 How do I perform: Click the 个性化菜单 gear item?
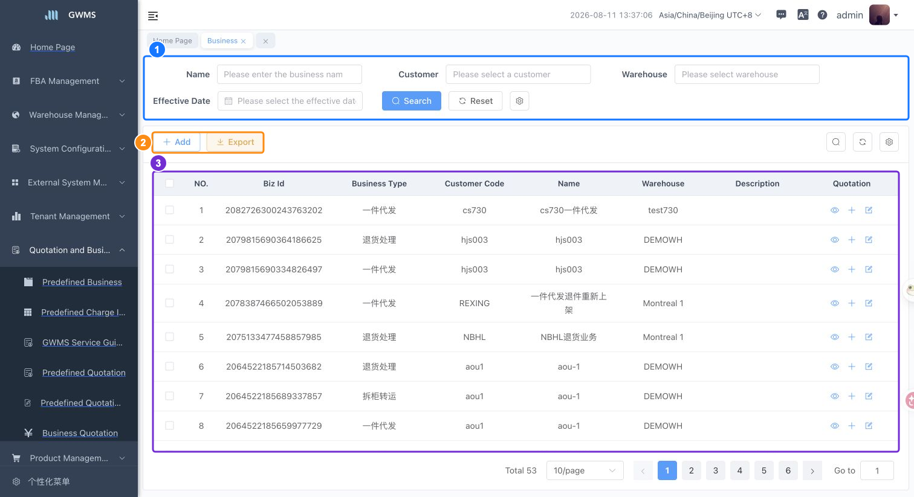point(16,482)
